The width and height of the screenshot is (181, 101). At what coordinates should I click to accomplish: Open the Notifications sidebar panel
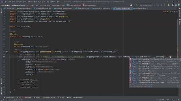pyautogui.click(x=180, y=12)
